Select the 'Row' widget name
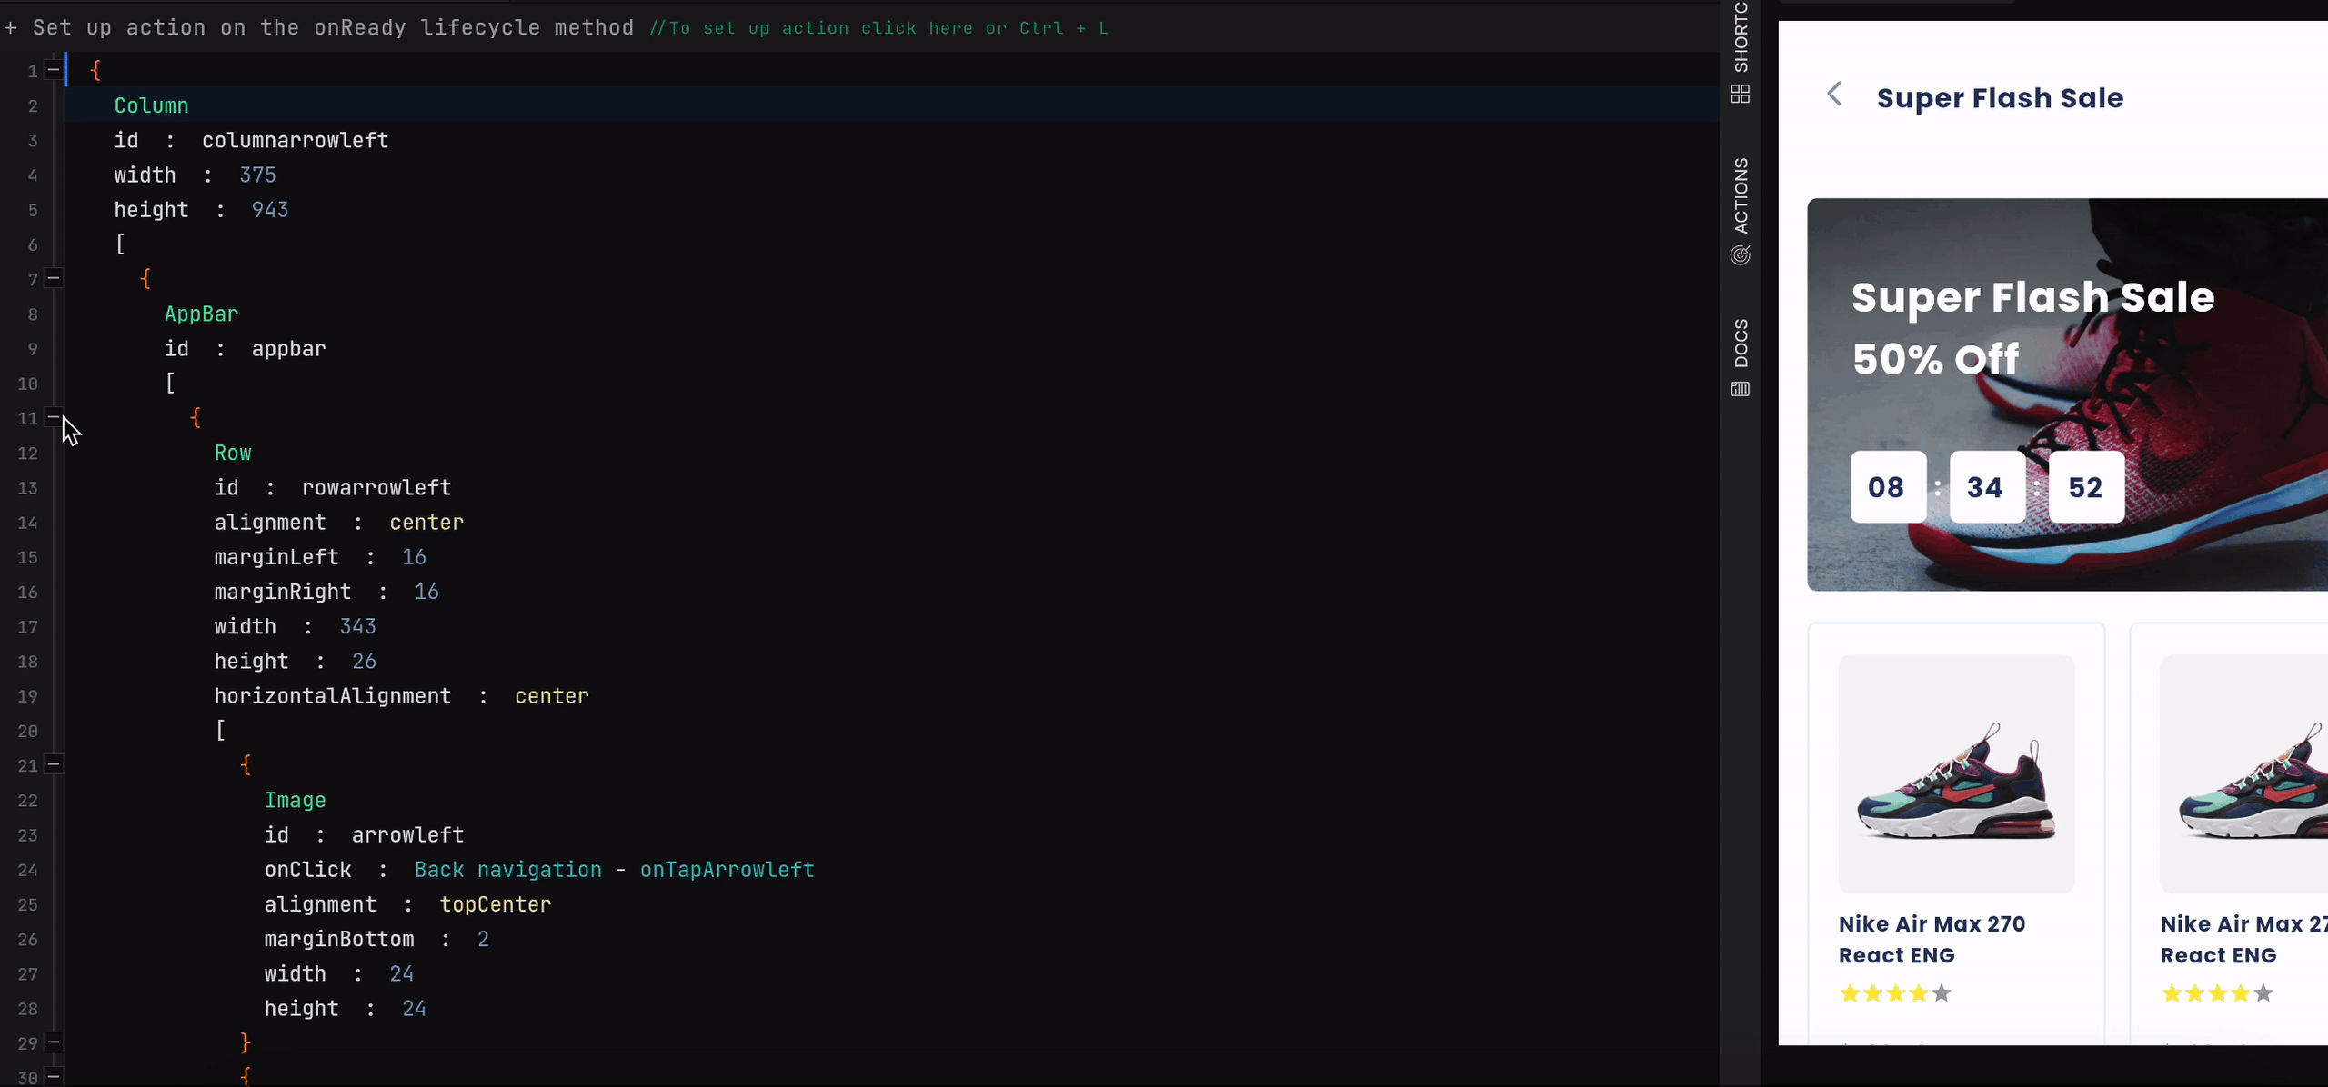2328x1087 pixels. pyautogui.click(x=233, y=453)
